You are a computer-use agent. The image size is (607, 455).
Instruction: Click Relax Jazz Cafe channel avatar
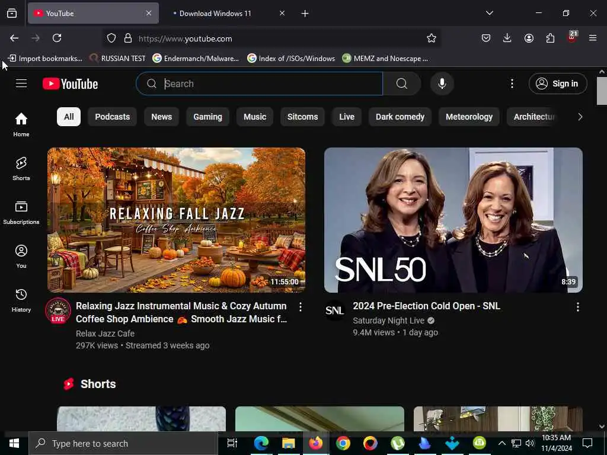point(58,310)
